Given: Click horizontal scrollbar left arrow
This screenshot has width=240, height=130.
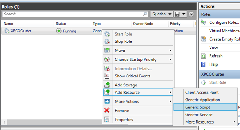Looking at the screenshot, I should pos(4,122).
